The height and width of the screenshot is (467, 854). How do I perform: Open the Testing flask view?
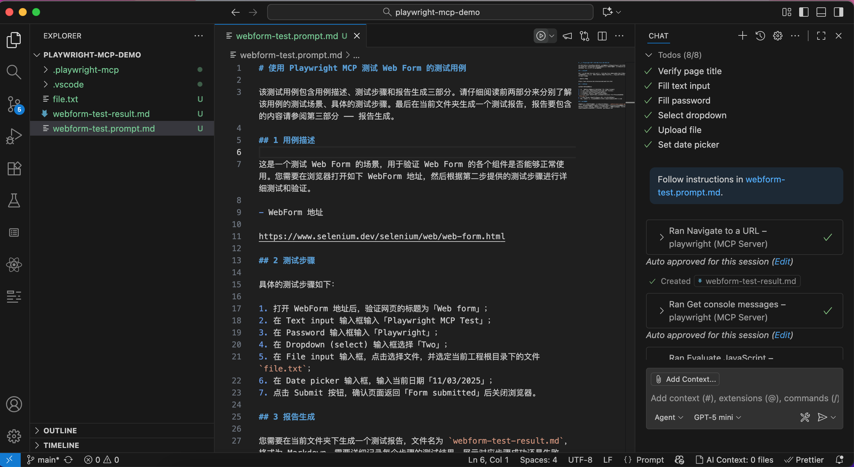click(14, 200)
